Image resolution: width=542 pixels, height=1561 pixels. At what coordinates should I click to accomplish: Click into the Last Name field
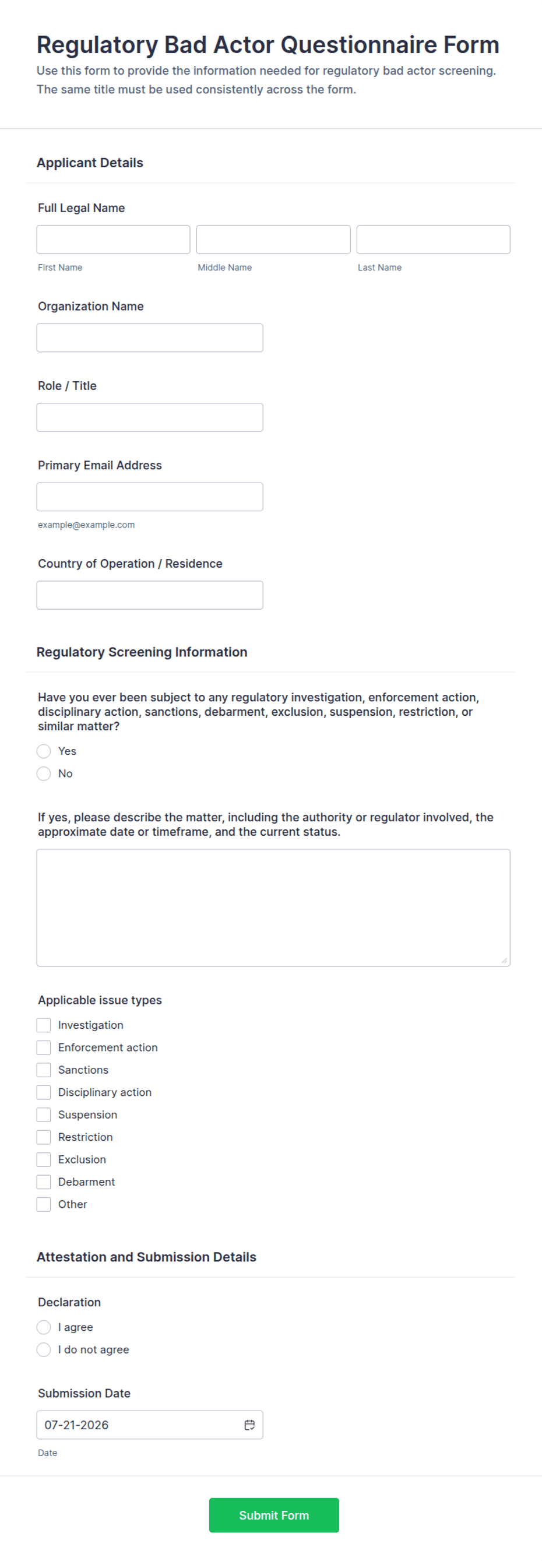[x=433, y=240]
